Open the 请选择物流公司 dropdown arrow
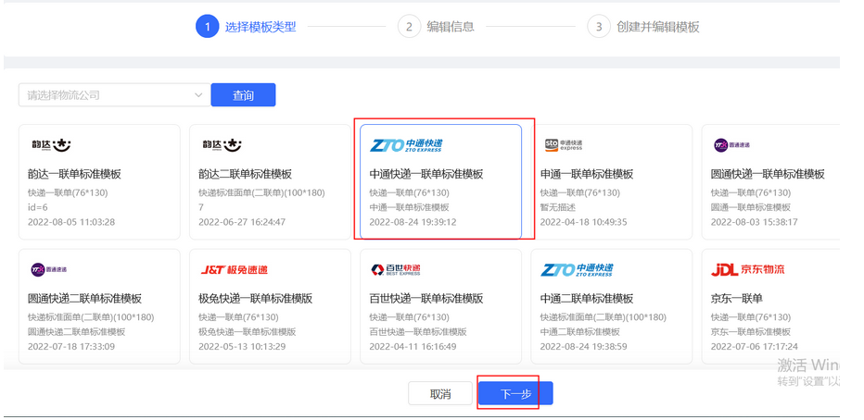This screenshot has height=420, width=864. (199, 95)
